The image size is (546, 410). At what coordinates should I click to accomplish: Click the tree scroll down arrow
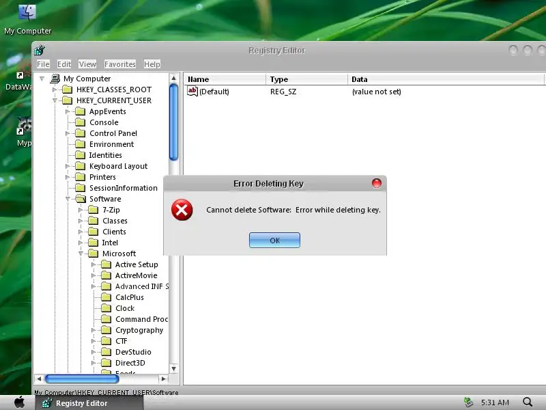coord(173,368)
